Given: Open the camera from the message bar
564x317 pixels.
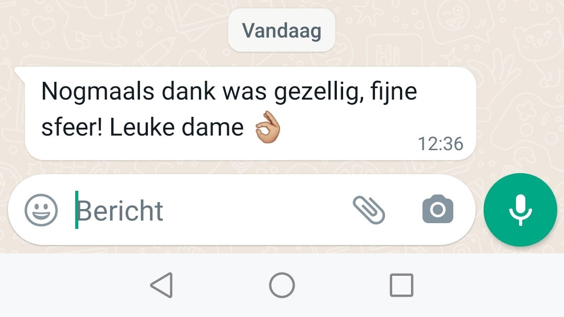Looking at the screenshot, I should point(438,209).
